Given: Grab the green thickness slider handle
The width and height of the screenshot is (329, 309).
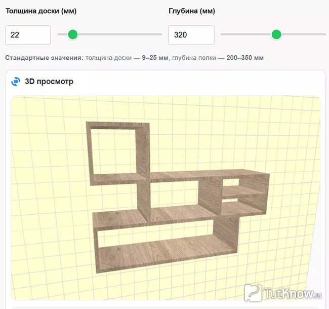Looking at the screenshot, I should [73, 34].
